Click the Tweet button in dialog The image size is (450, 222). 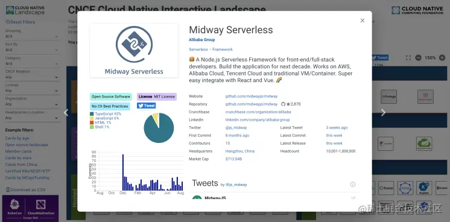coord(147,106)
